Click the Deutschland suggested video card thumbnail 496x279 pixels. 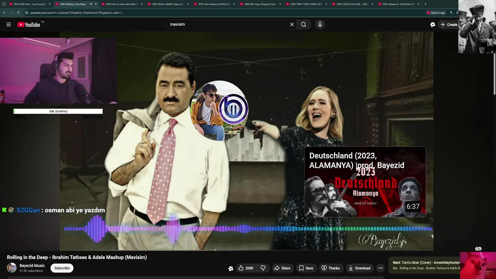coord(365,182)
